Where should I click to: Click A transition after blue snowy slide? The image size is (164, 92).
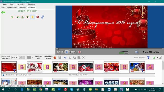150,67
